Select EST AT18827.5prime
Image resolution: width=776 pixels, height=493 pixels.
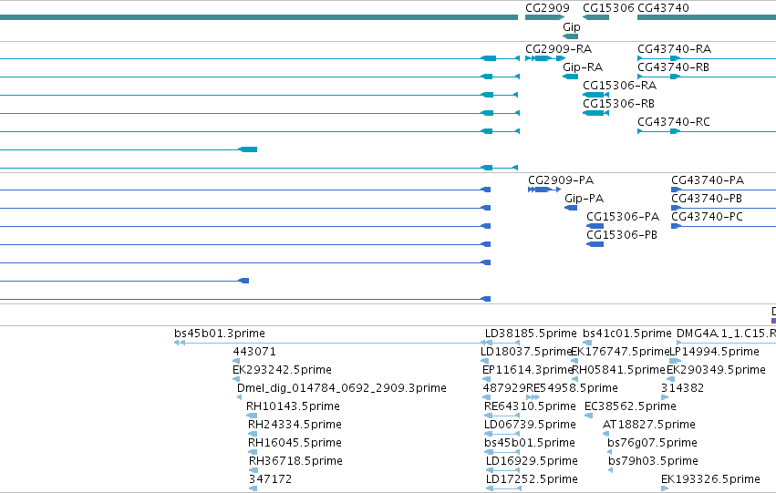[649, 426]
